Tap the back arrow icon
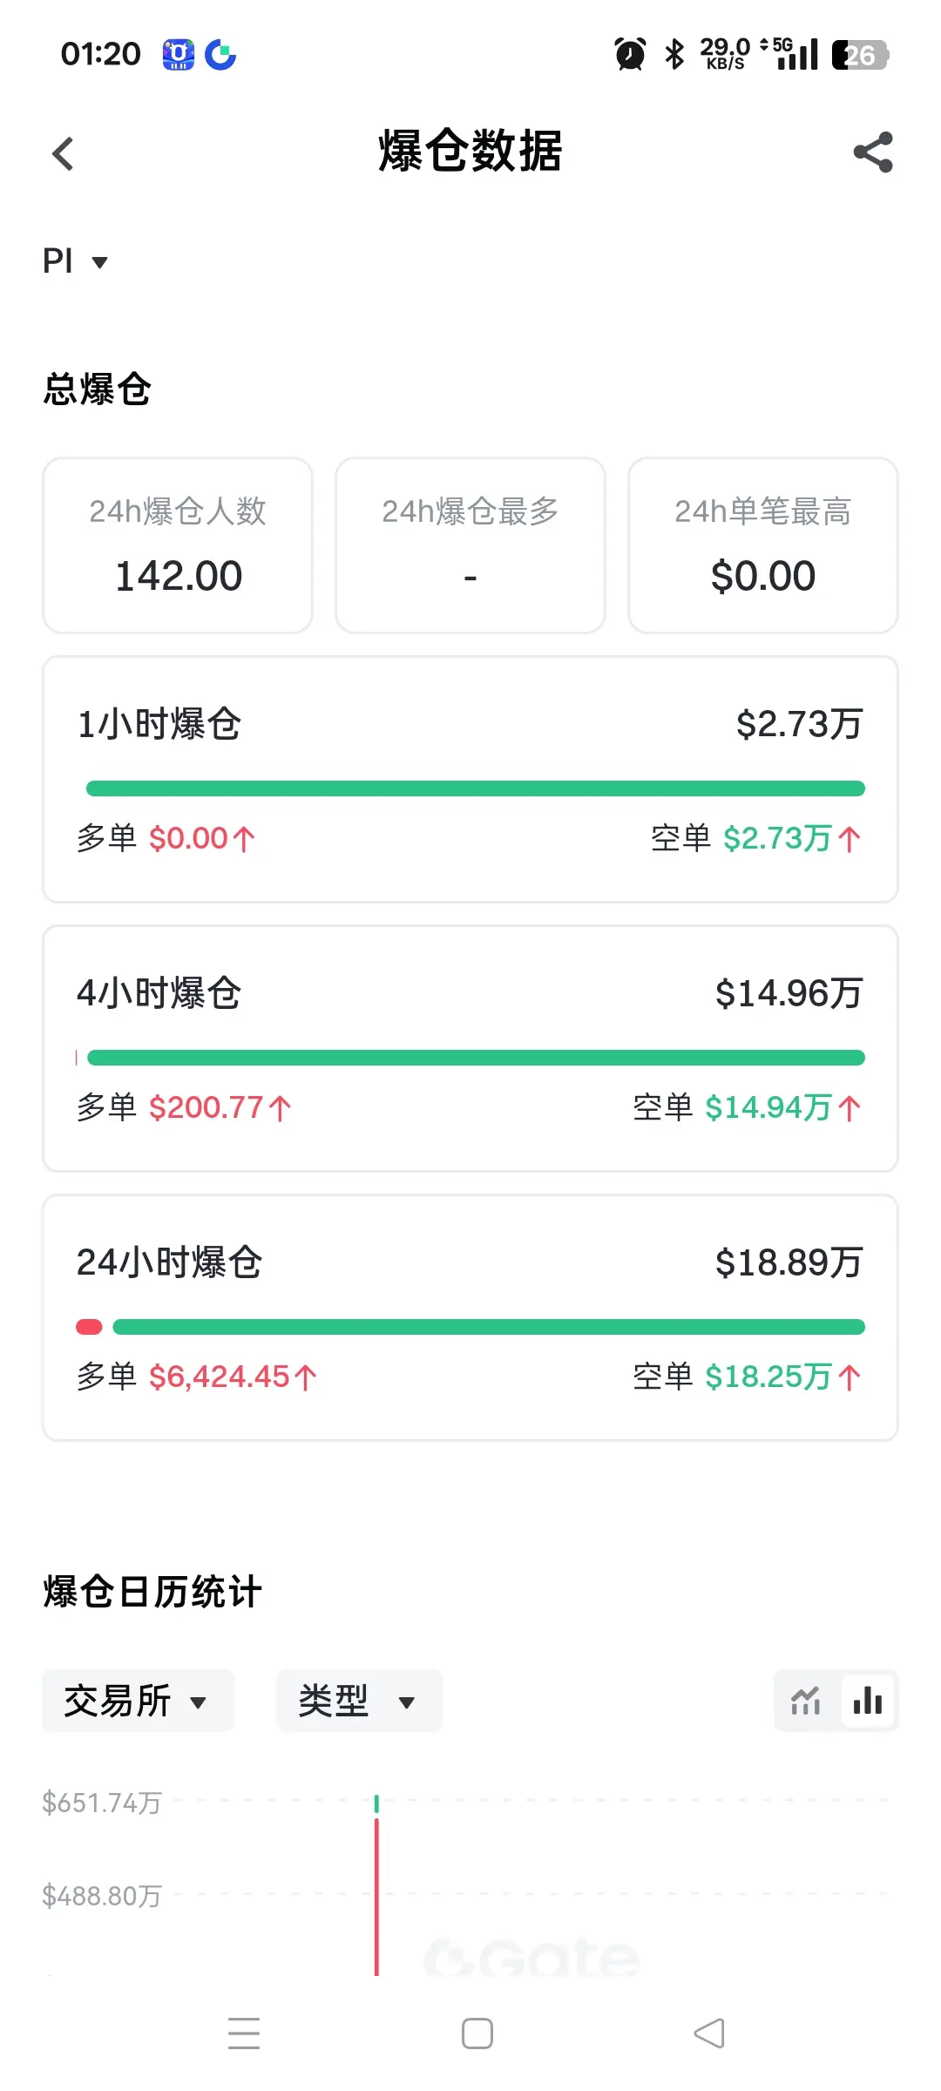Viewport: 941px width, 2091px height. (x=63, y=154)
